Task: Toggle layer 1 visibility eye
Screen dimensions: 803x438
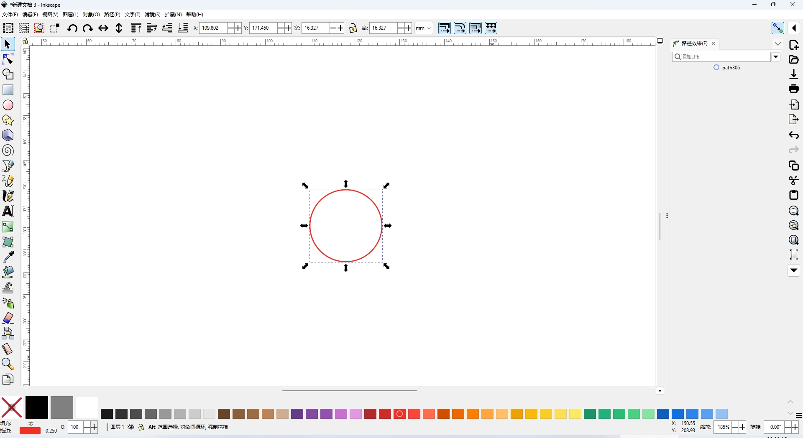Action: (x=131, y=427)
